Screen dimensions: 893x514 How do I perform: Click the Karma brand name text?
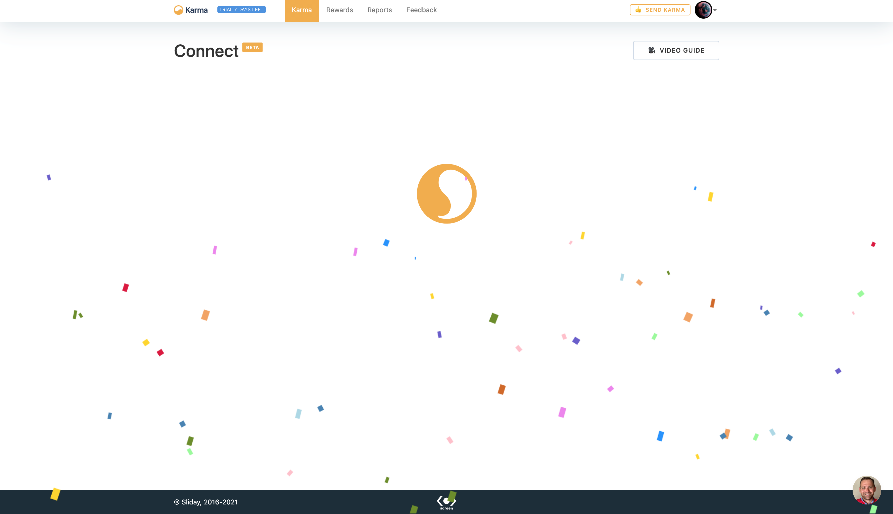[197, 10]
